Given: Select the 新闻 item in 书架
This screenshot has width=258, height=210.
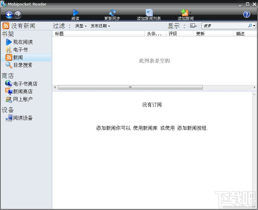Looking at the screenshot, I should [17, 57].
